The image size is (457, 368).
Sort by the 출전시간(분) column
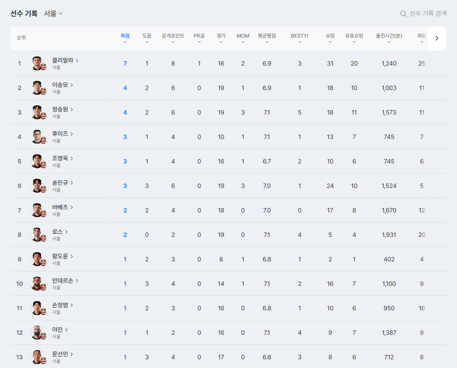(x=389, y=38)
